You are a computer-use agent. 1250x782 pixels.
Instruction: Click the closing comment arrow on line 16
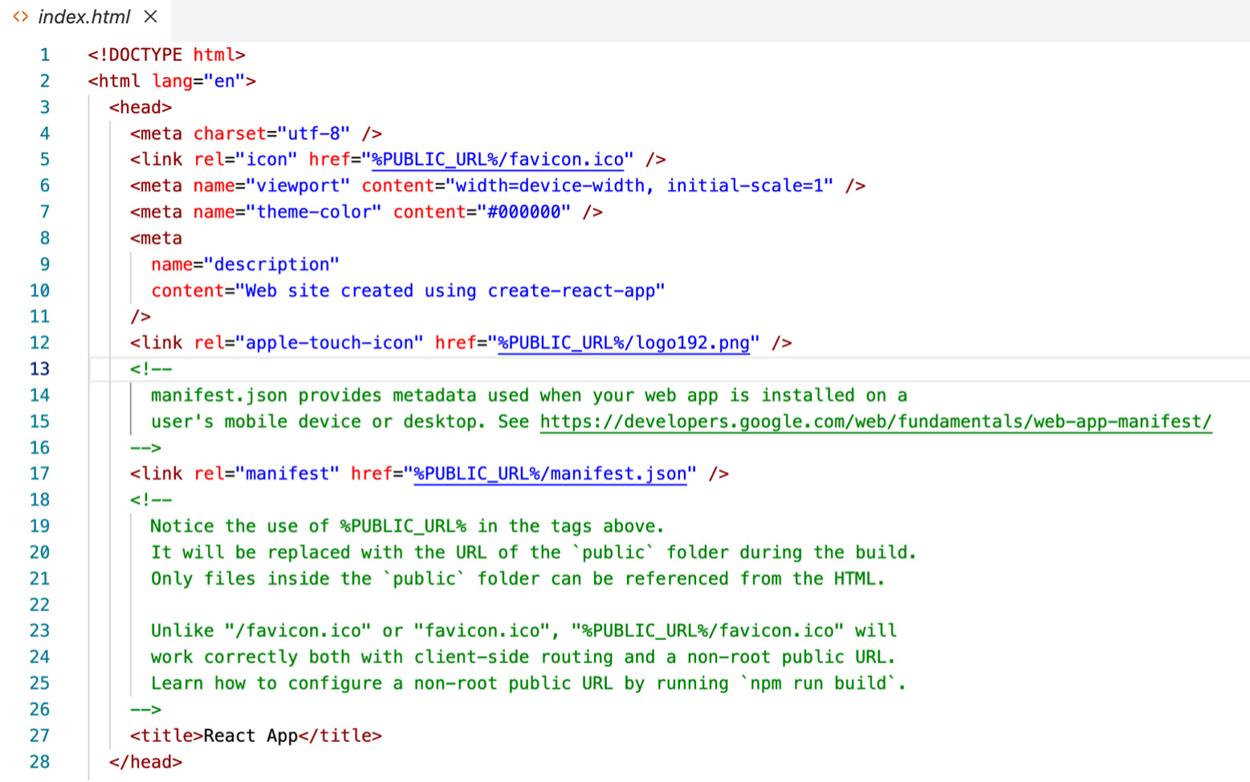coord(145,447)
